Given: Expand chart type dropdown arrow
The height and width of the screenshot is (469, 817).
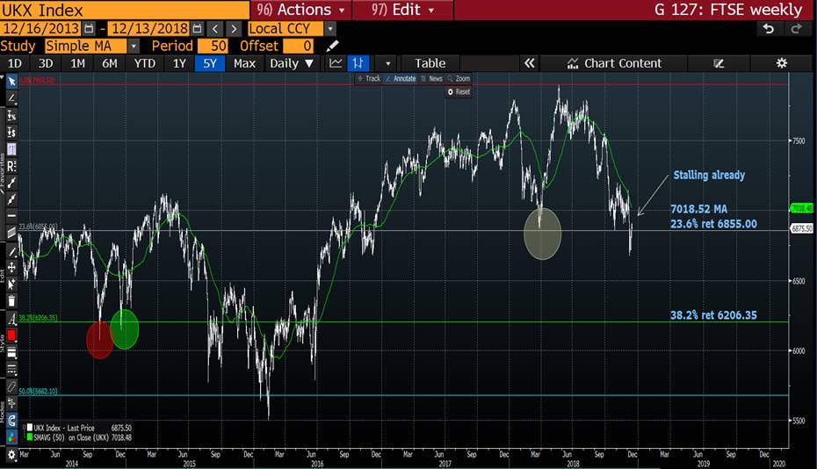Looking at the screenshot, I should click(387, 63).
